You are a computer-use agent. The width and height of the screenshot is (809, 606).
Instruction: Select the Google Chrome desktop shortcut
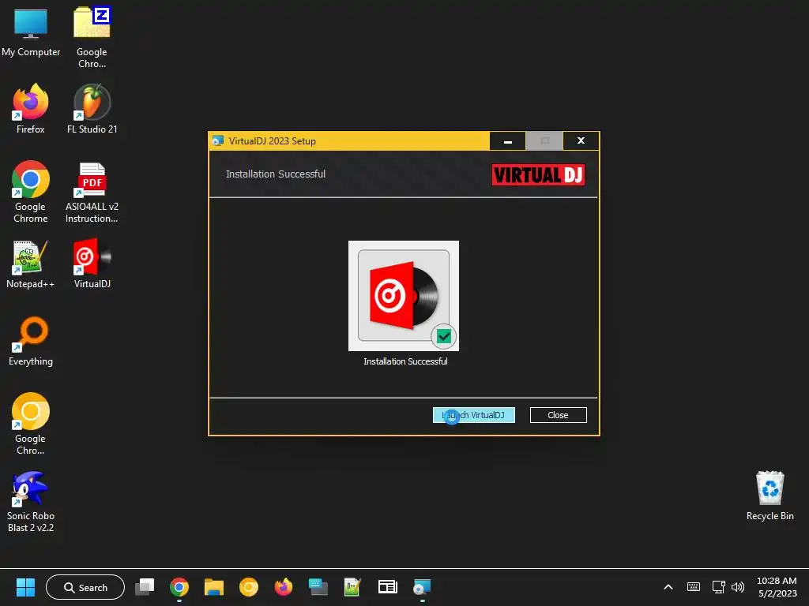[x=31, y=192]
